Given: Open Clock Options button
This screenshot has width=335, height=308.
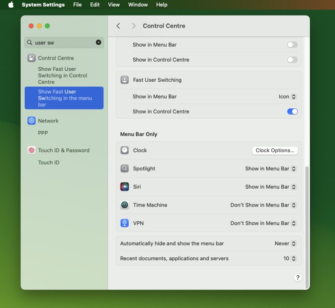Looking at the screenshot, I should point(275,150).
